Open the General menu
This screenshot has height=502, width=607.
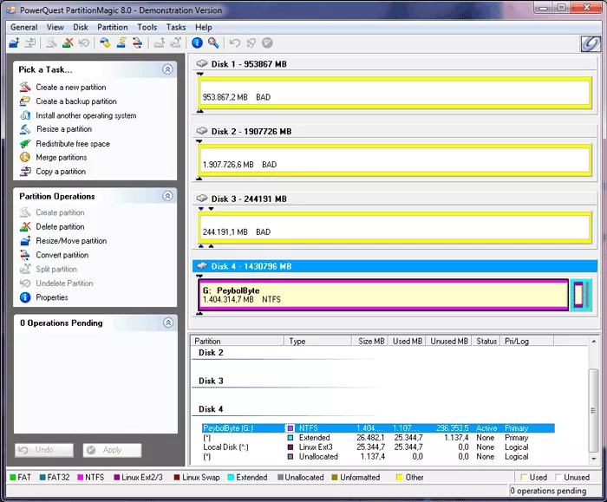24,27
